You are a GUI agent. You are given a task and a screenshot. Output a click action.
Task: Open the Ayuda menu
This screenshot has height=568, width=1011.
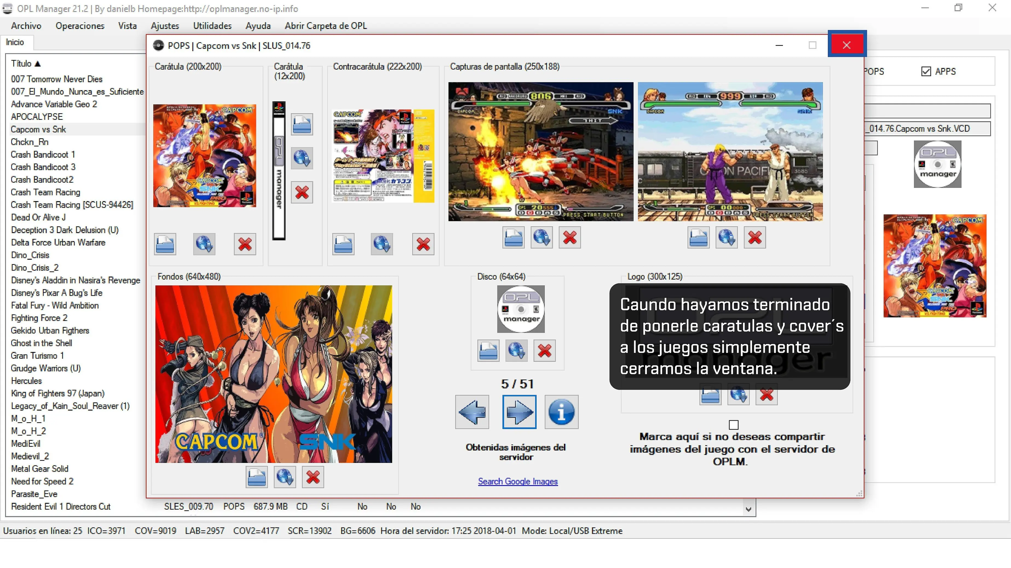pos(258,26)
